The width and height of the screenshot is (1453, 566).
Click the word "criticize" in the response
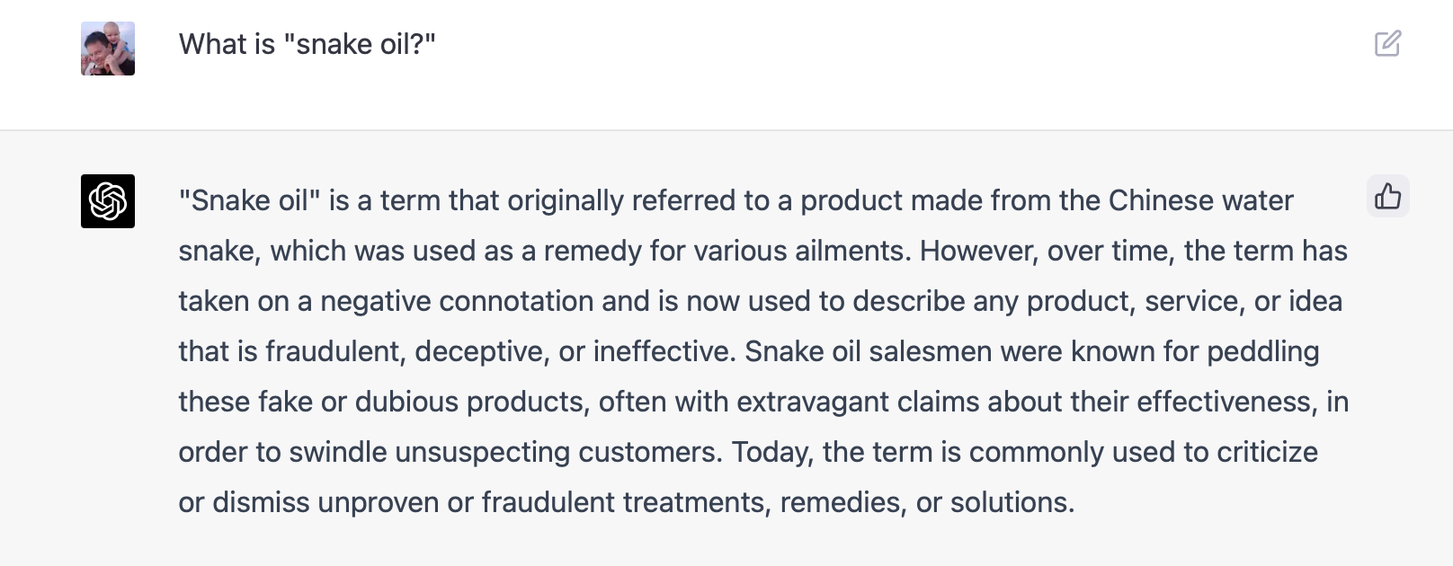pyautogui.click(x=1267, y=452)
